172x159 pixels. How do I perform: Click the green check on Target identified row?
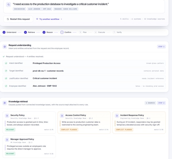(6, 71)
